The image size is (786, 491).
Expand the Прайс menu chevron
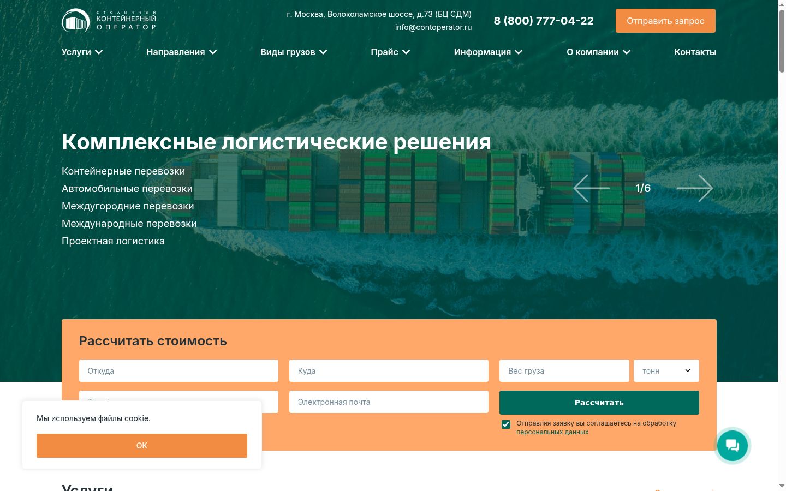pyautogui.click(x=406, y=52)
